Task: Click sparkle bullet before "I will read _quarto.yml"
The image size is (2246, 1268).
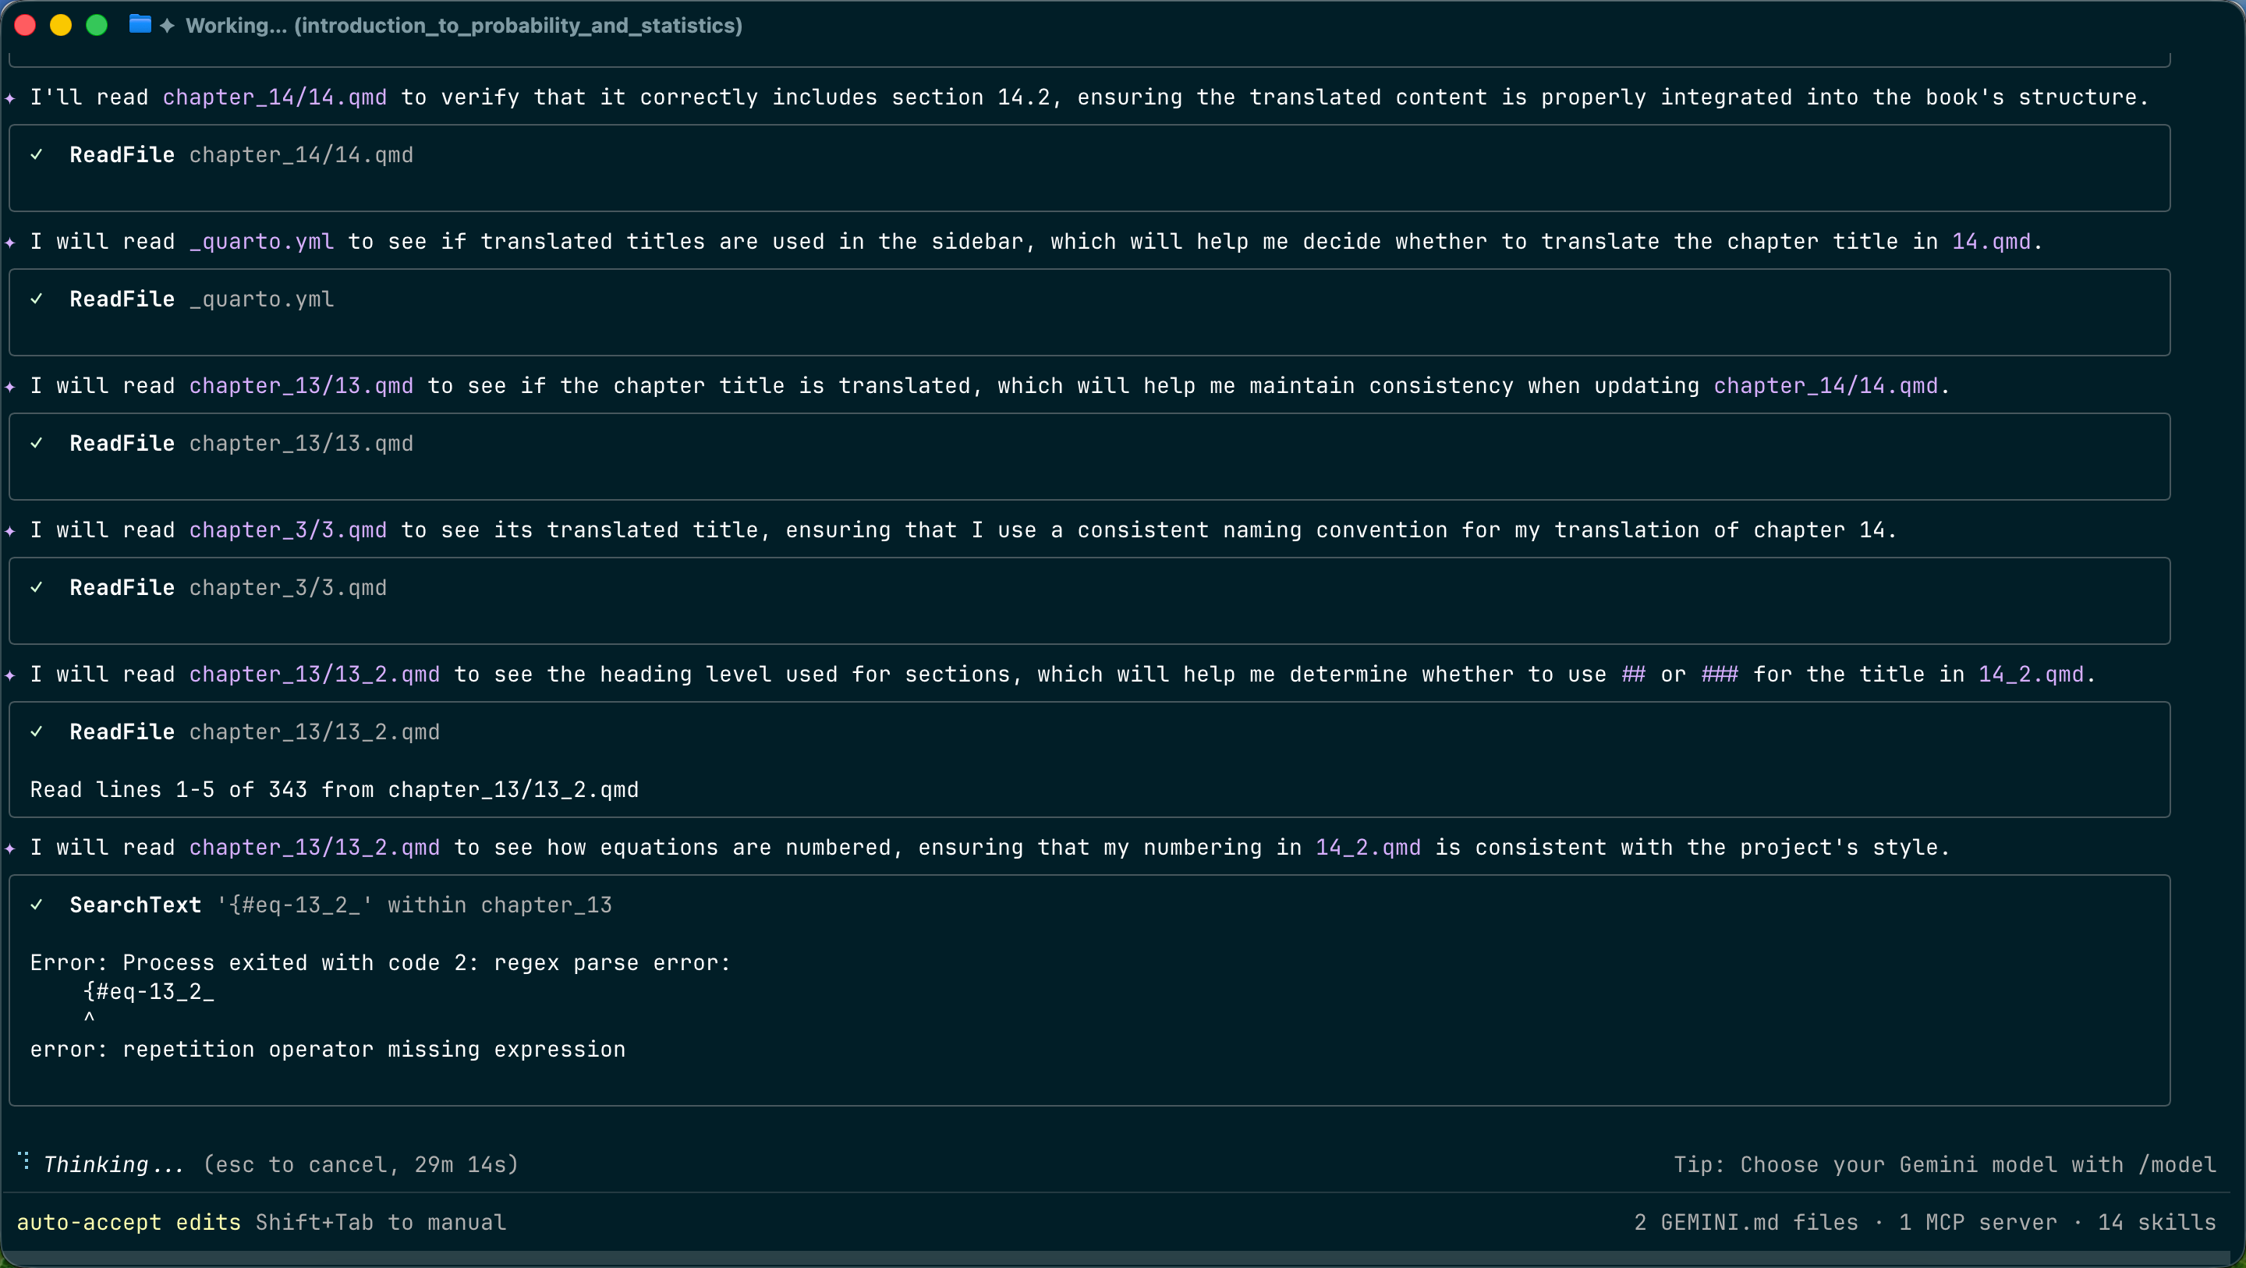Action: point(10,242)
